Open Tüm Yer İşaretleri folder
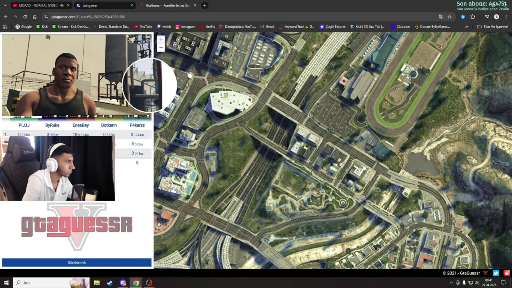This screenshot has height=288, width=512. pos(492,27)
